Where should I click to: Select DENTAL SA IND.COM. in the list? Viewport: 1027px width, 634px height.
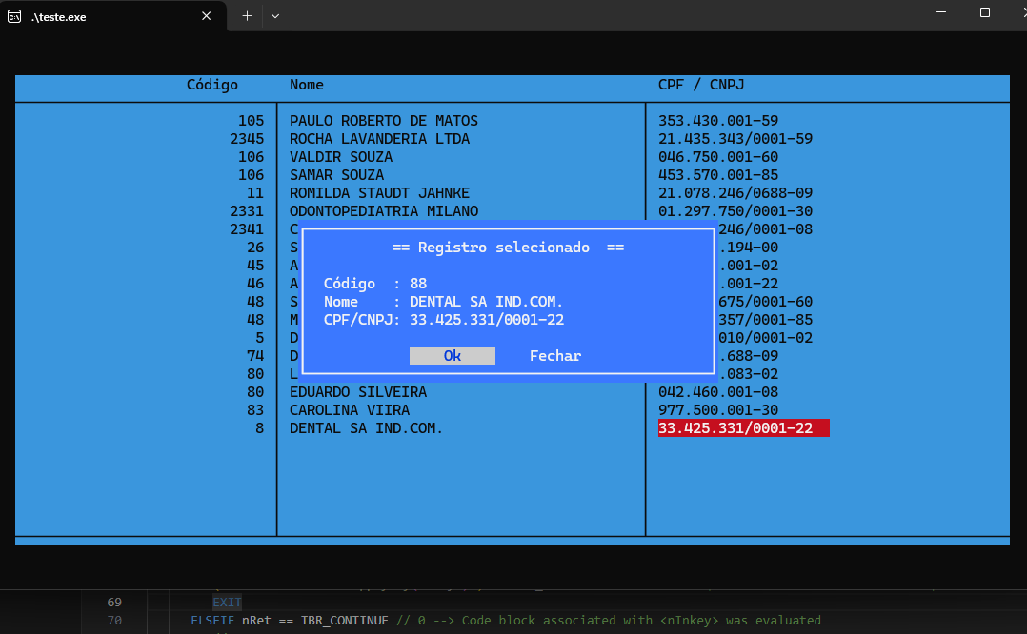[366, 428]
